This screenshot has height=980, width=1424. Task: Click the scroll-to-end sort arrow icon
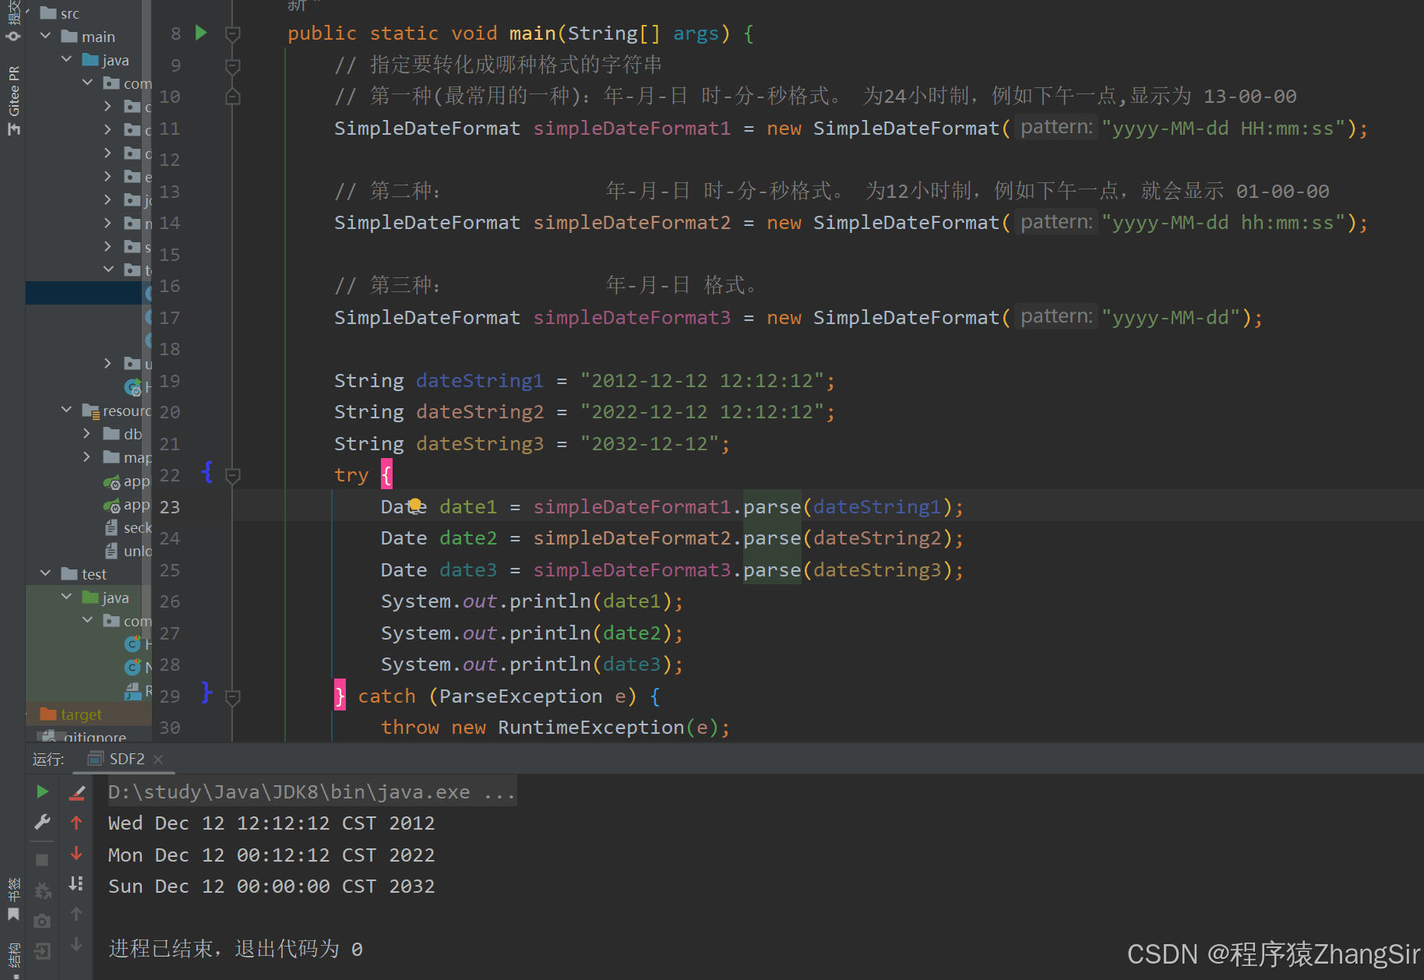[x=76, y=883]
